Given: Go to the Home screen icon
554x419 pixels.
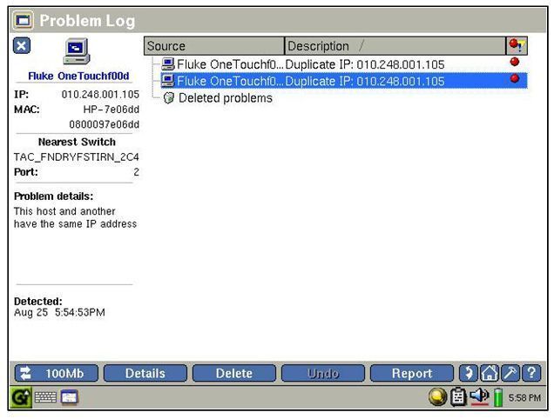Looking at the screenshot, I should pos(490,373).
